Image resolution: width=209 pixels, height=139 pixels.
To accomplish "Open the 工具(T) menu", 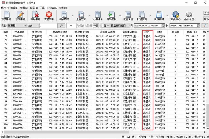I will click(x=44, y=8).
